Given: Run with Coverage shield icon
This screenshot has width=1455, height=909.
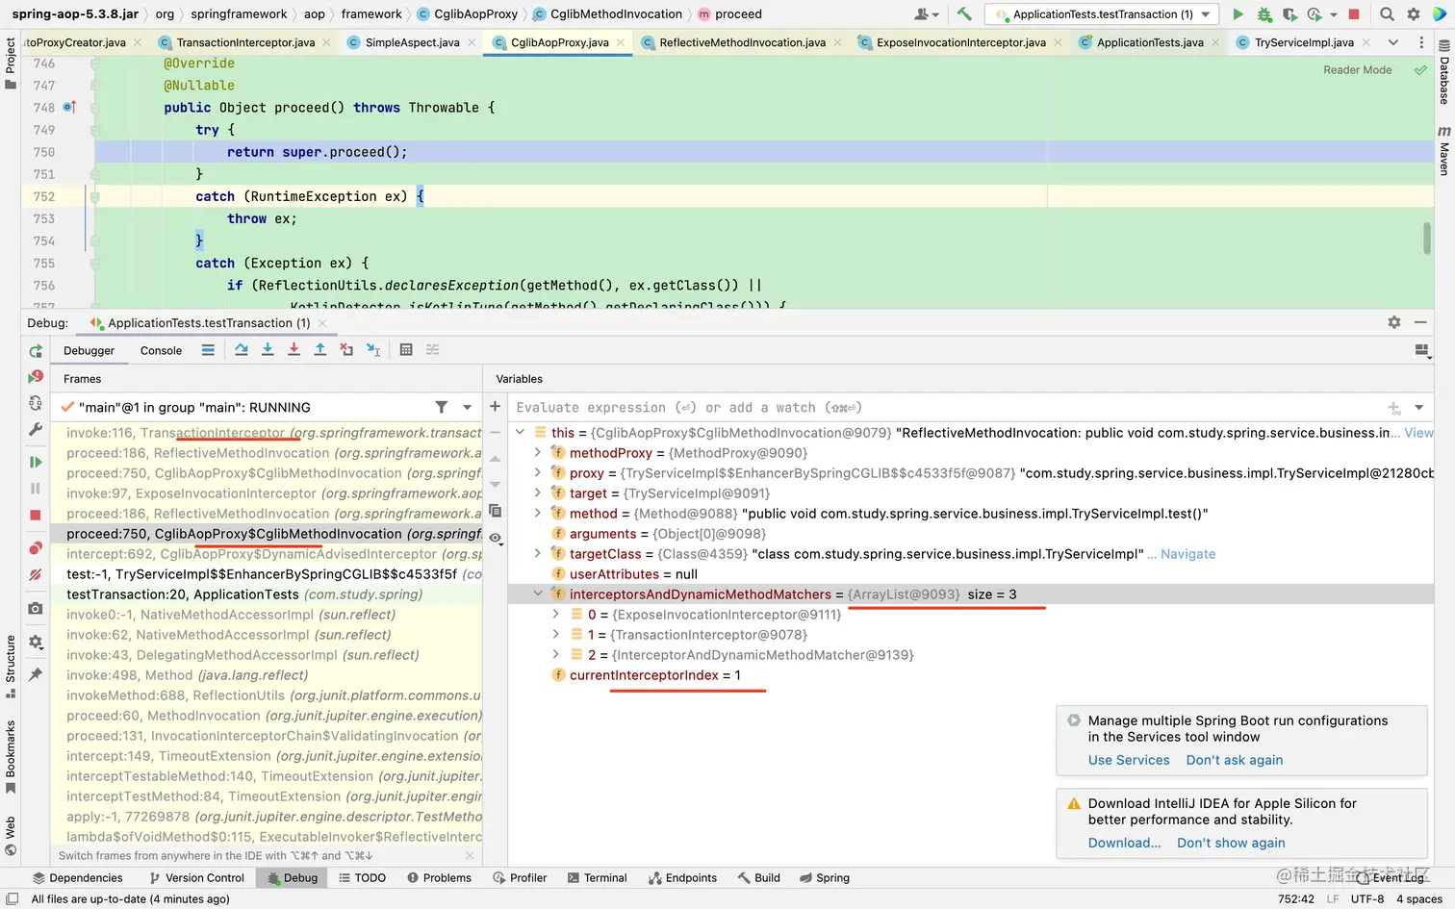Looking at the screenshot, I should point(1289,14).
